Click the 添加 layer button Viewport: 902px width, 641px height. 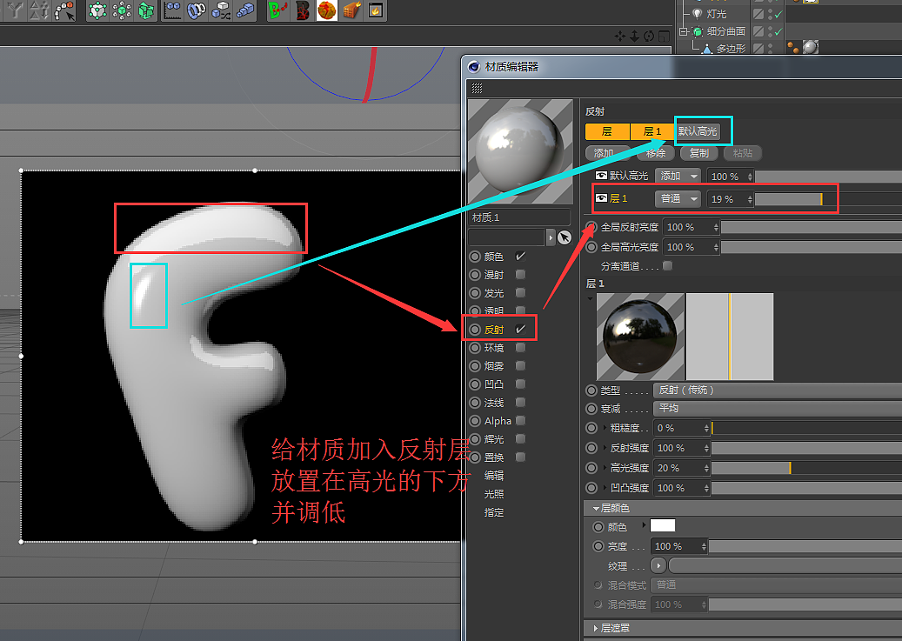click(608, 153)
